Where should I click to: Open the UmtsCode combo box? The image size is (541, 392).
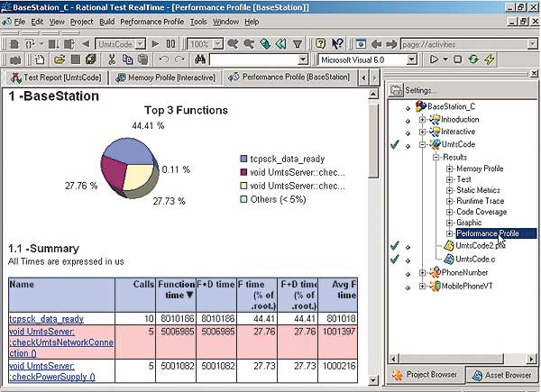point(140,44)
